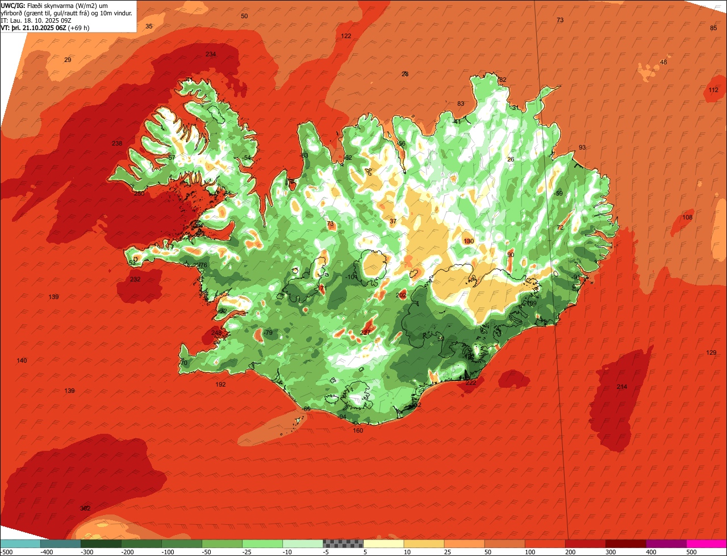The height and width of the screenshot is (556, 727).
Task: Click the -79 flux value on the map
Action: coord(268,333)
